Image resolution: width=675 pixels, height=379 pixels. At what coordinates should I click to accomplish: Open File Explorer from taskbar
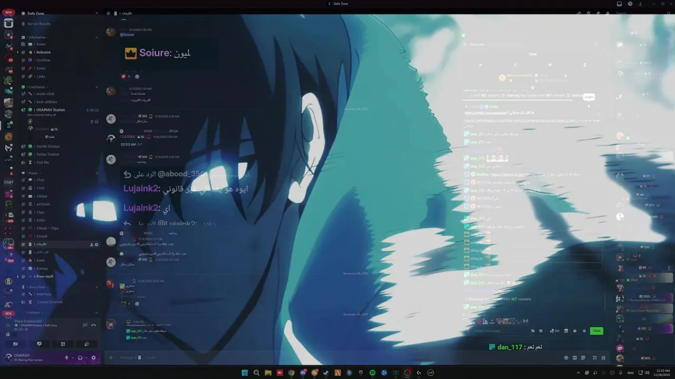pos(268,373)
